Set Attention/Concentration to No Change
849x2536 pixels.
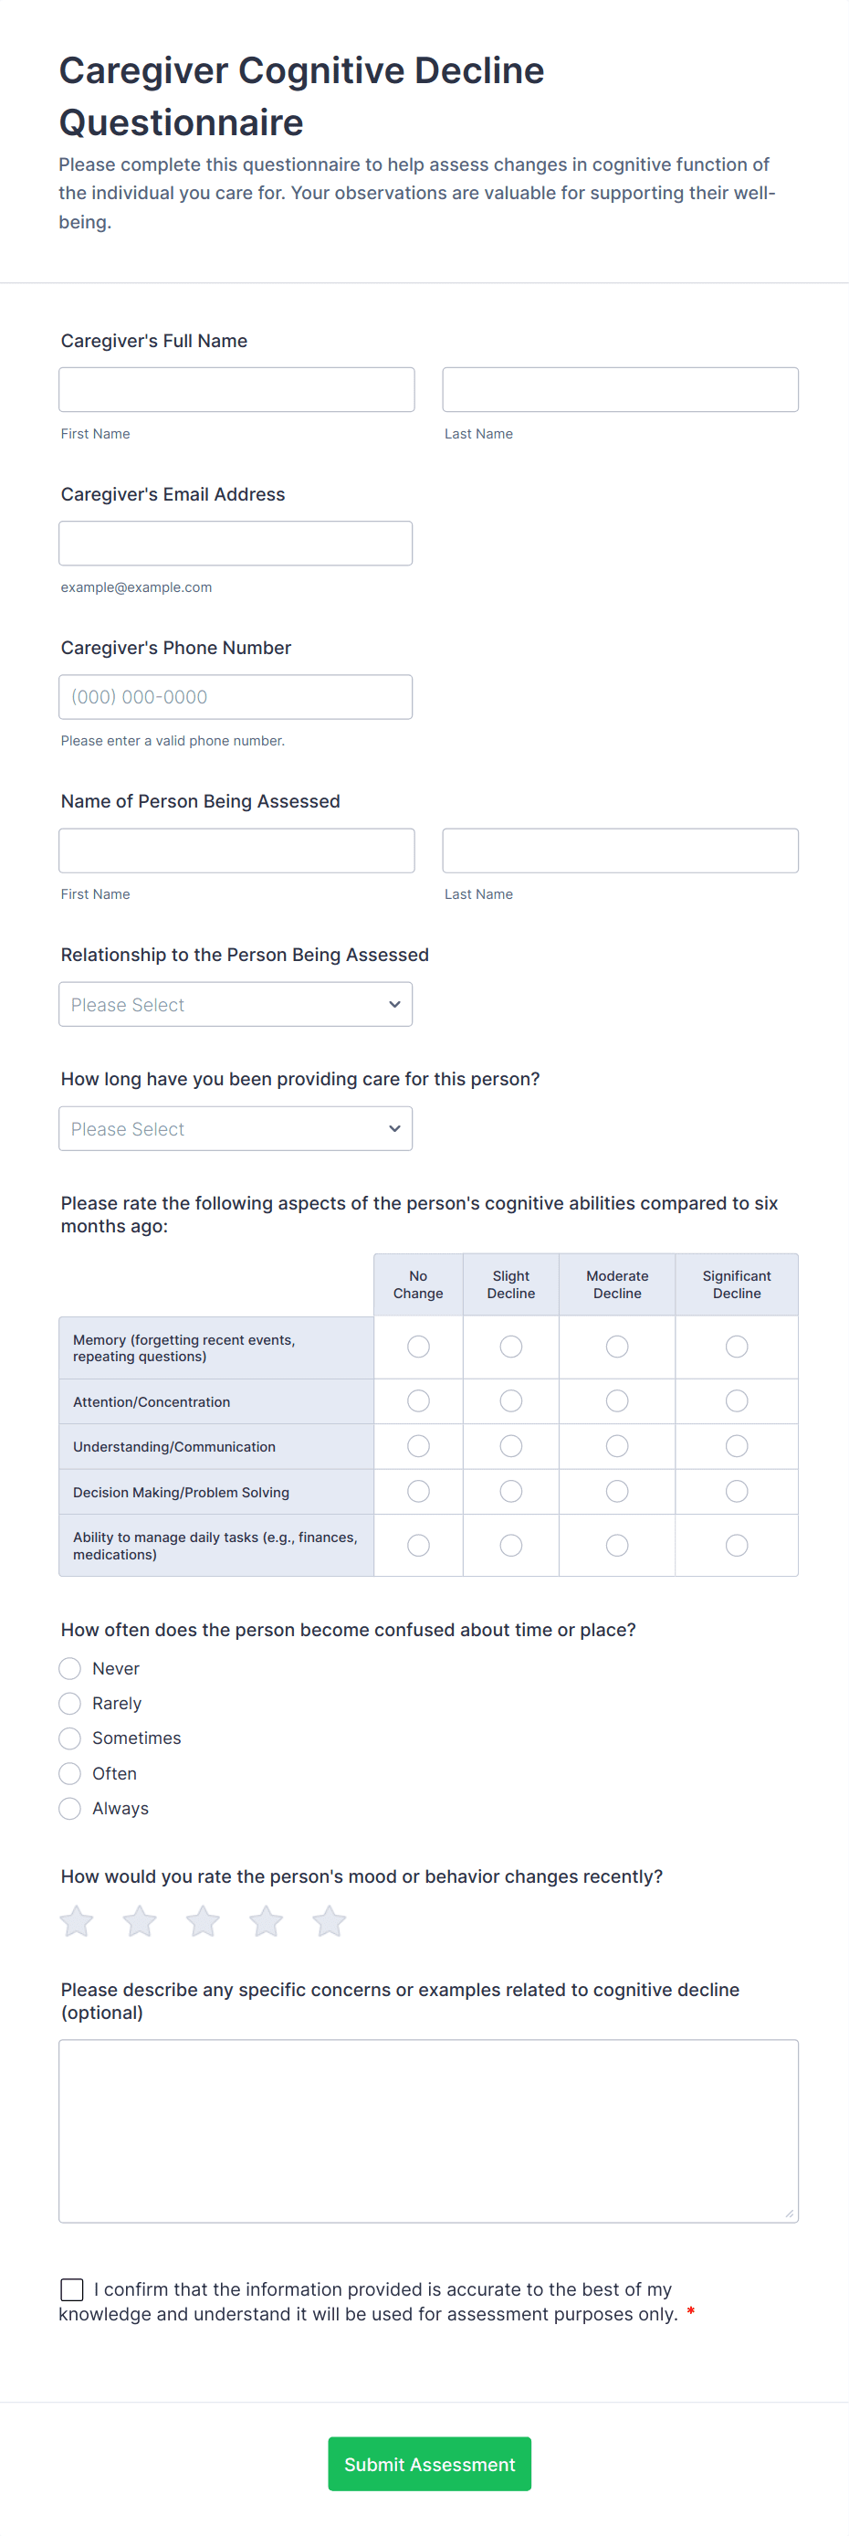coord(418,1400)
